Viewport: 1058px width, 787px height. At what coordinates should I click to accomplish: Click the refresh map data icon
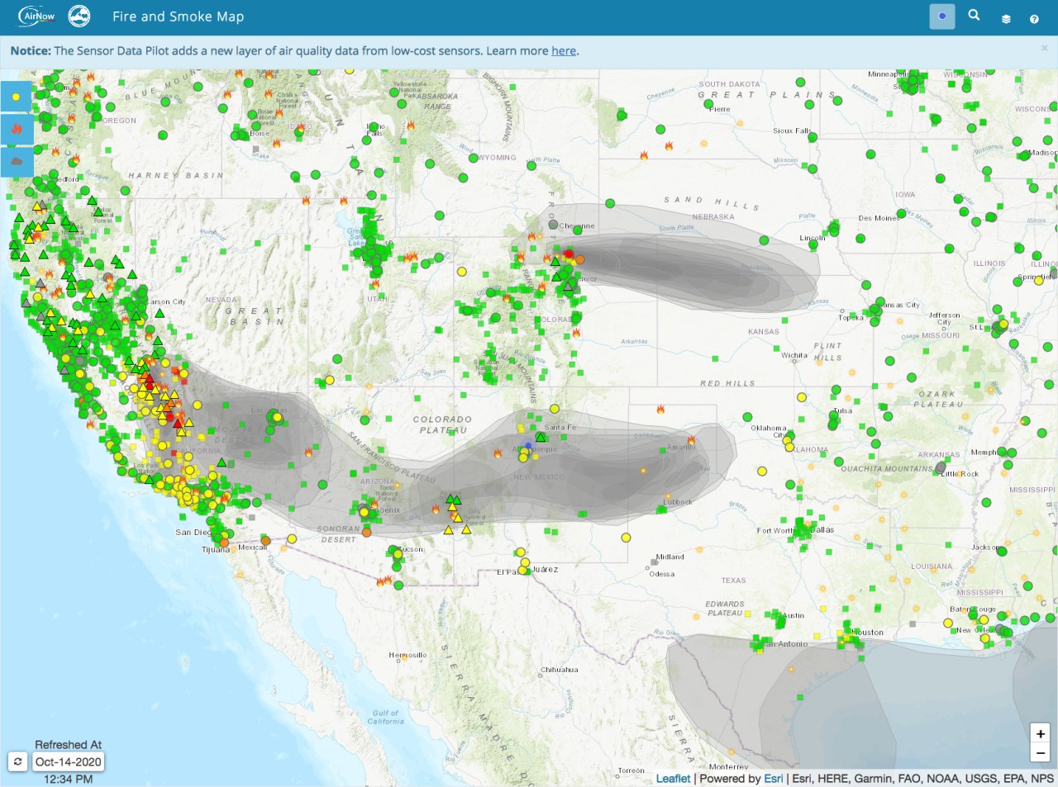(18, 761)
